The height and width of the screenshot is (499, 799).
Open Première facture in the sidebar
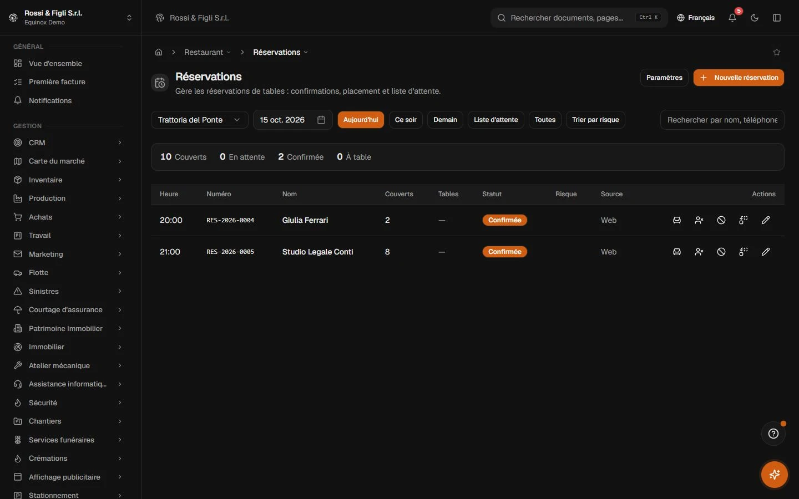[68, 82]
